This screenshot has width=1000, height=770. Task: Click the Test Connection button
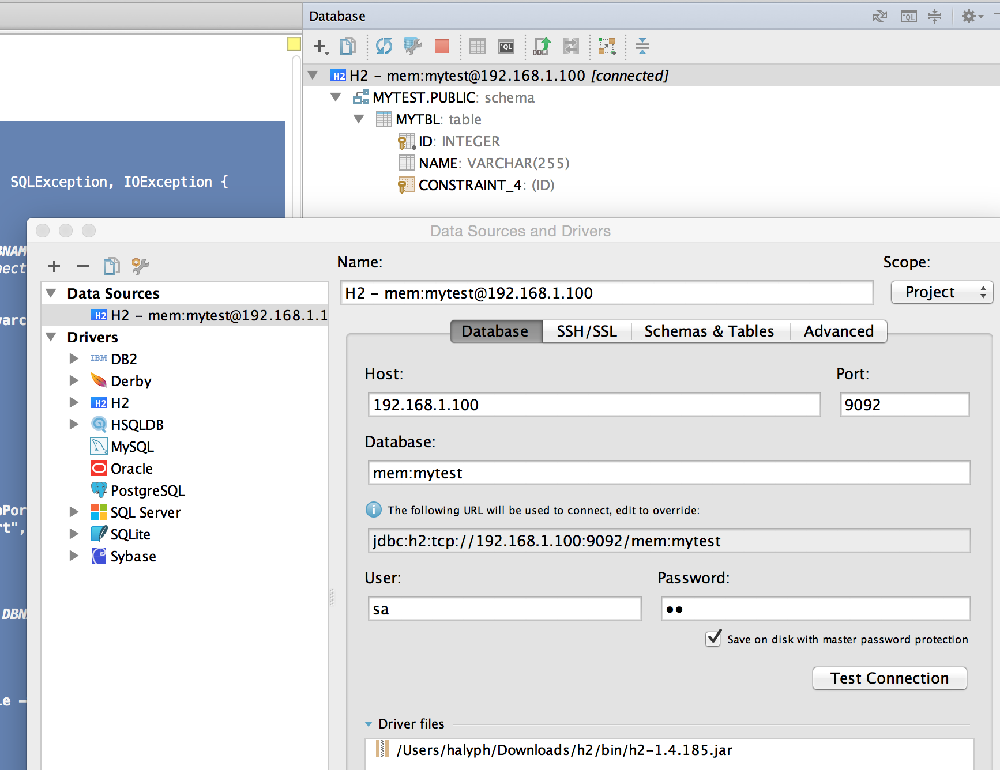[889, 678]
